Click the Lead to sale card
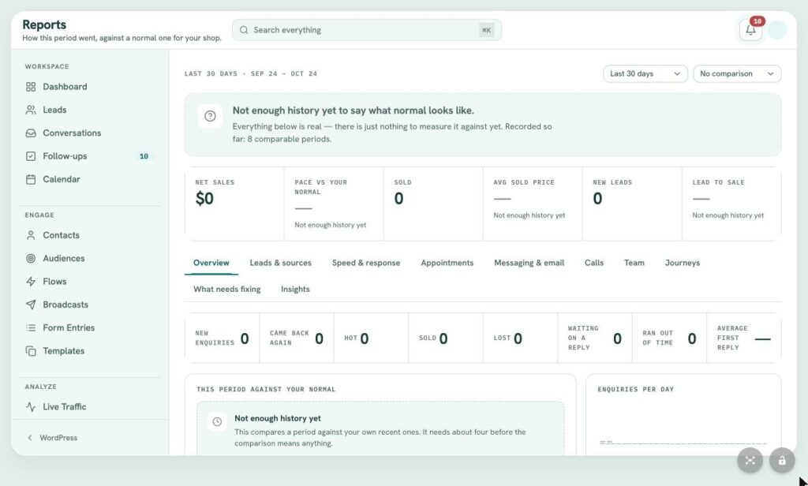Image resolution: width=808 pixels, height=486 pixels. coord(731,204)
